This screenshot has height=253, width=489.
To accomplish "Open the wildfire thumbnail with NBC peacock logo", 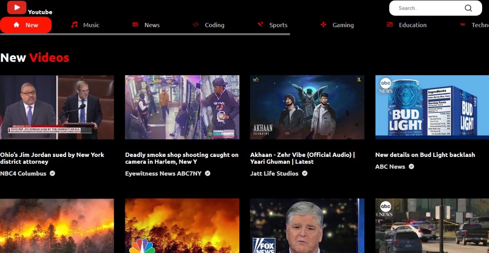I will point(182,226).
